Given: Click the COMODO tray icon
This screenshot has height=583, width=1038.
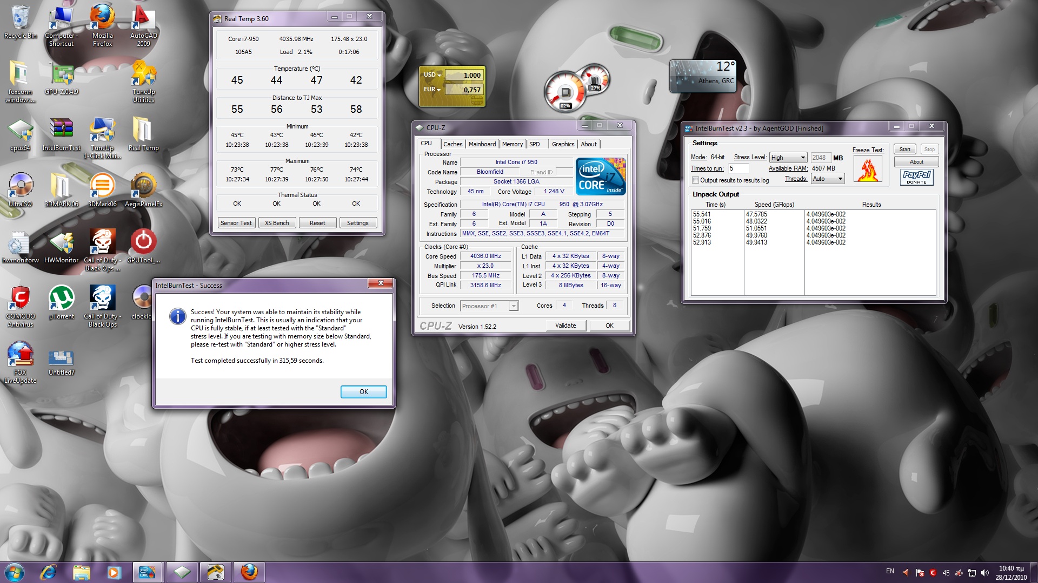Looking at the screenshot, I should pyautogui.click(x=933, y=573).
